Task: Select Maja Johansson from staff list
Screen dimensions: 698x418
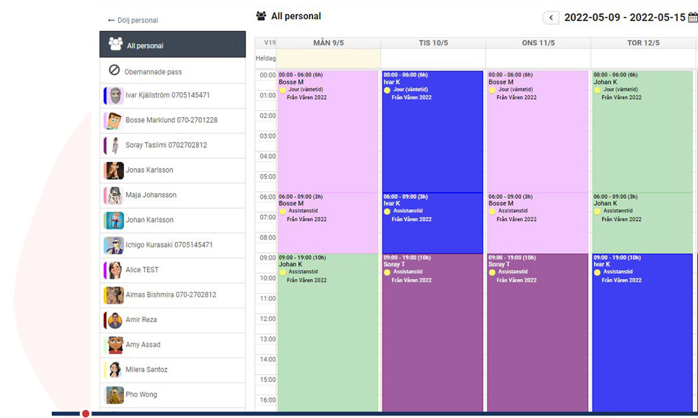Action: (x=150, y=195)
